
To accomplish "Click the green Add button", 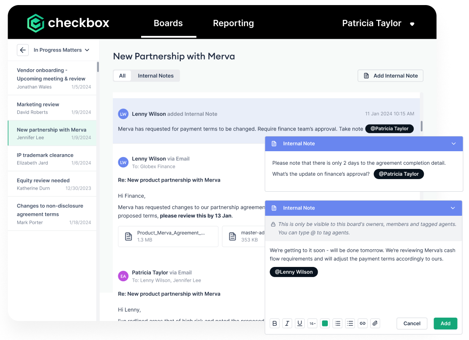I will 445,324.
